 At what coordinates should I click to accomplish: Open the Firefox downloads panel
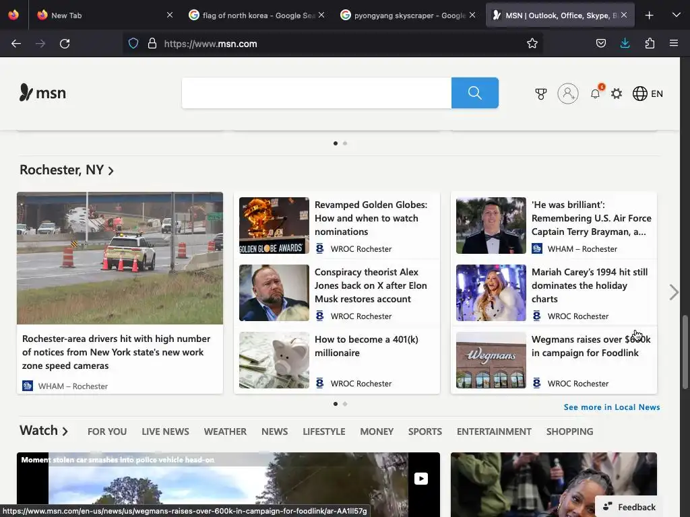tap(625, 44)
